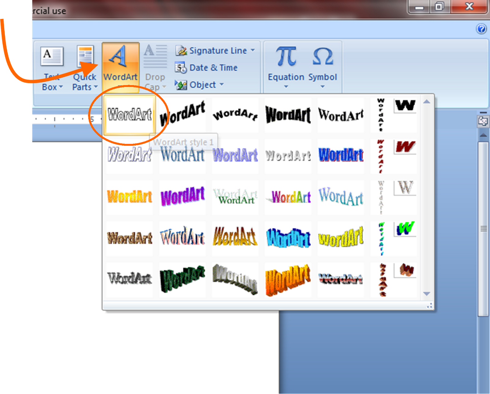
Task: Expand the Symbol dropdown arrow
Action: pyautogui.click(x=322, y=87)
